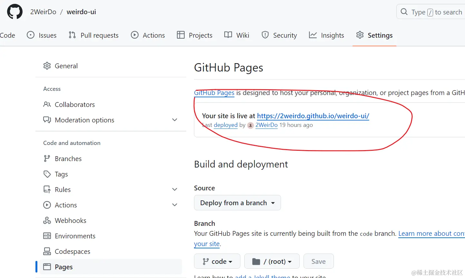Screen dimensions: 465x278
Task: Click the deployed link
Action: click(226, 125)
